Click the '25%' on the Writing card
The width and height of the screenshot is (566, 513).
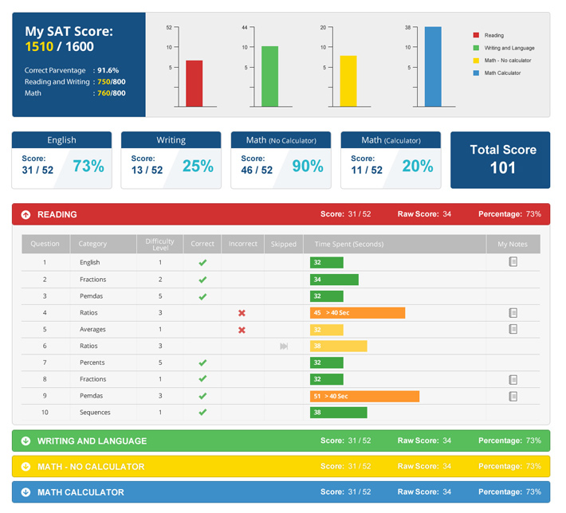click(x=198, y=166)
